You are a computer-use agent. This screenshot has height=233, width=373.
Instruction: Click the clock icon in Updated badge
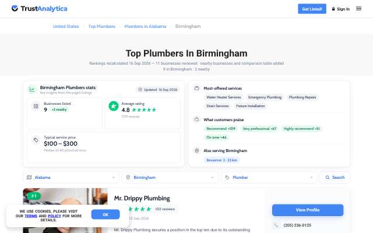(140, 90)
